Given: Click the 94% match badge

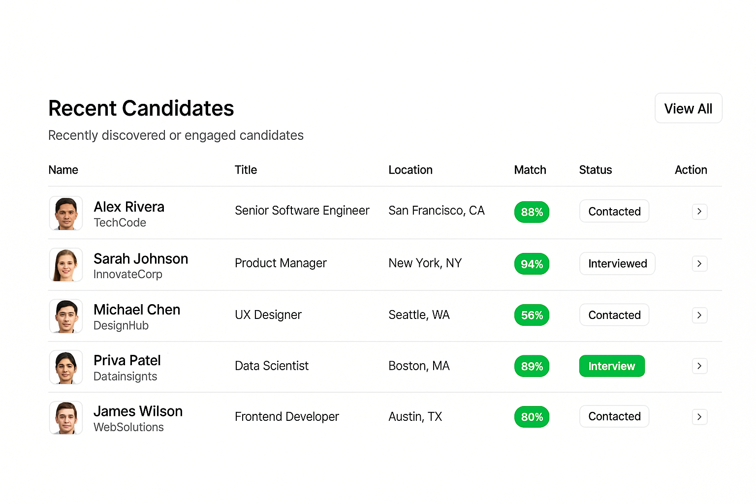Looking at the screenshot, I should 532,264.
